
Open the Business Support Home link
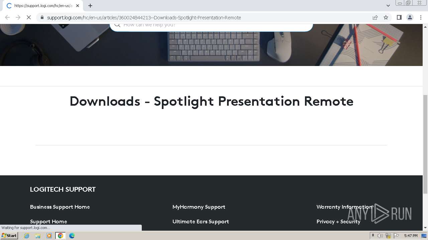coord(60,207)
